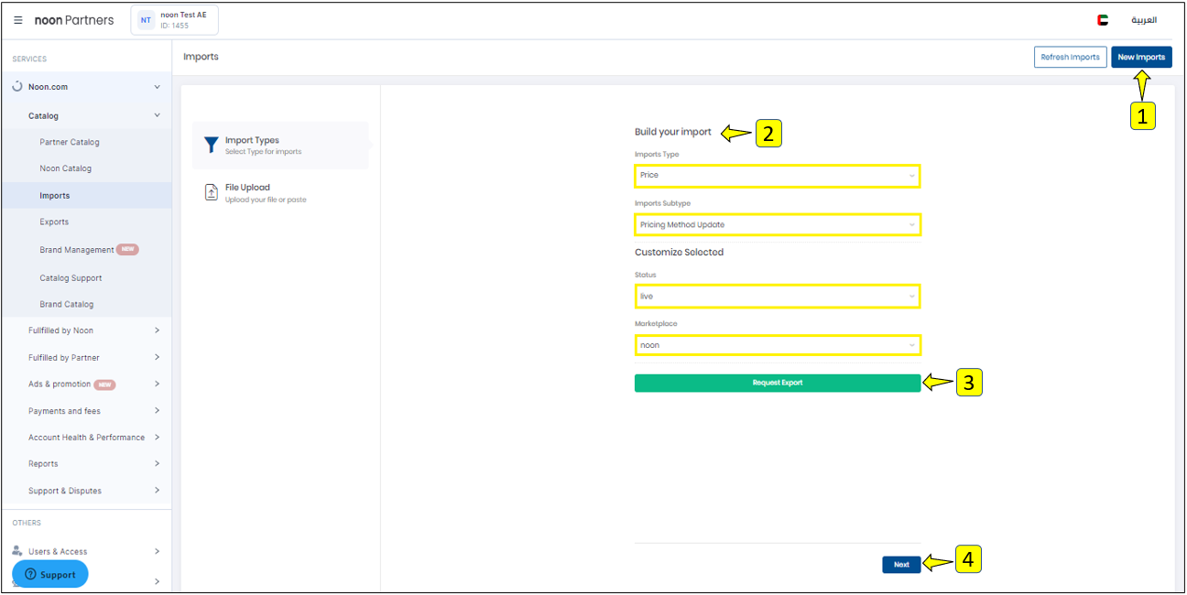The height and width of the screenshot is (595, 1187).
Task: Click the Refresh Imports button
Action: [1070, 57]
